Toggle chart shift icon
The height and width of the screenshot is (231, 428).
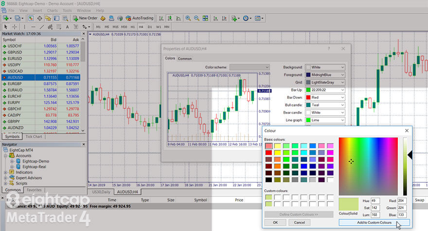pos(224,18)
